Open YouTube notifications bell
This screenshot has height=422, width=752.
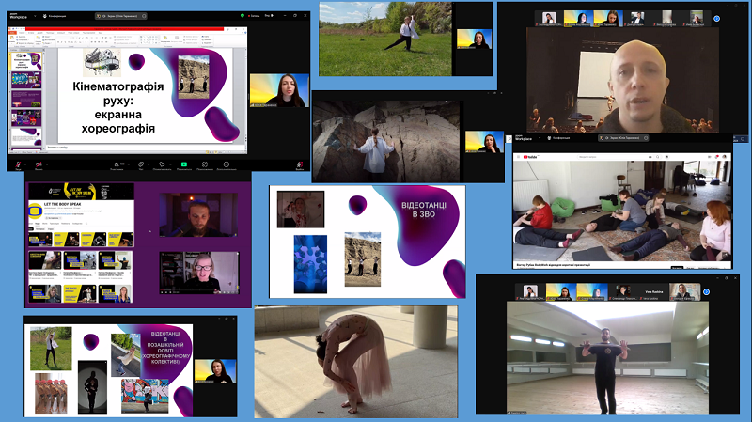[x=717, y=157]
